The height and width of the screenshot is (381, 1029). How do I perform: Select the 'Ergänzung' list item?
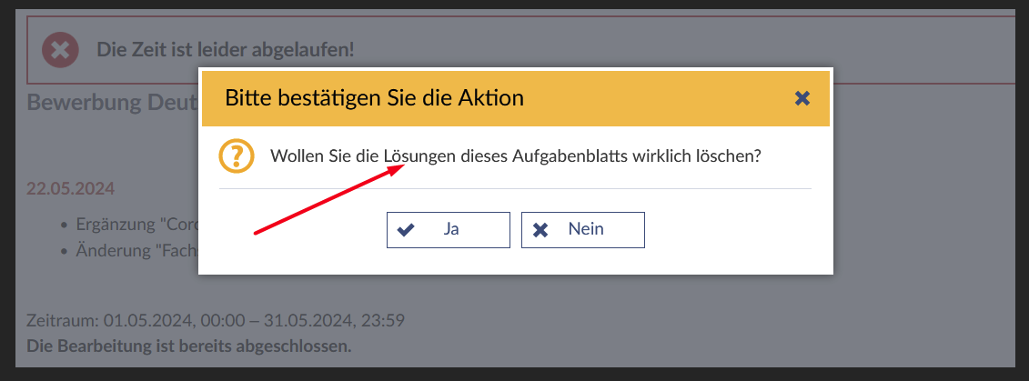(136, 225)
